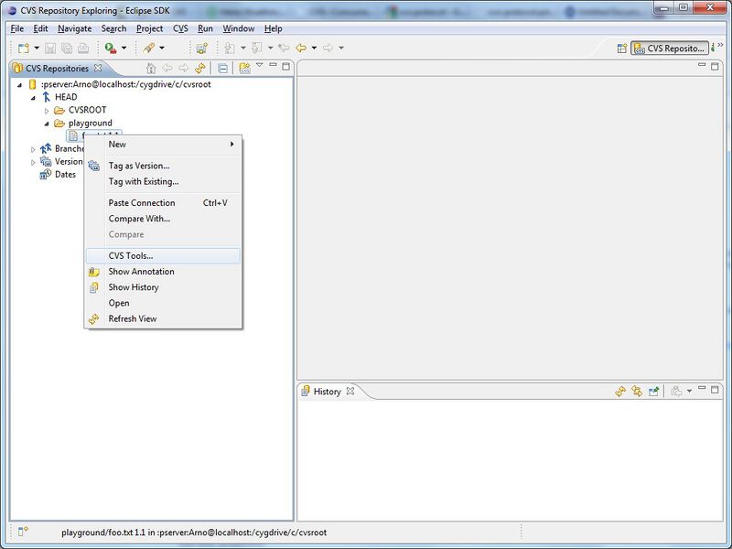
Task: Open the External Tools dropdown arrow
Action: [x=124, y=48]
